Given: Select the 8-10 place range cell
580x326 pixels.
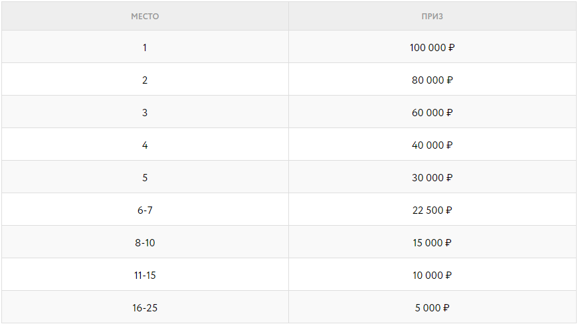Looking at the screenshot, I should pos(145,243).
